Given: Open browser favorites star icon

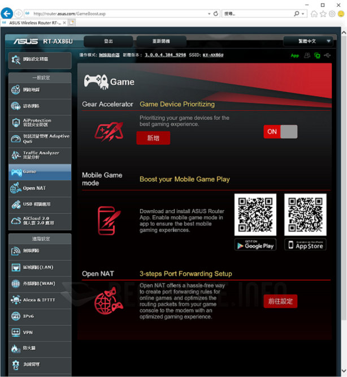Looking at the screenshot, I should (x=323, y=14).
